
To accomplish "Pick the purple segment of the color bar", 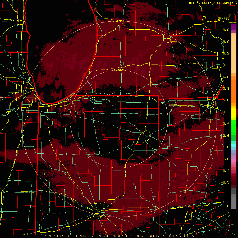I will (x=234, y=26).
